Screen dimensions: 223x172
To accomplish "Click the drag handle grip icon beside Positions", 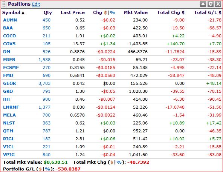I will tap(3, 4).
